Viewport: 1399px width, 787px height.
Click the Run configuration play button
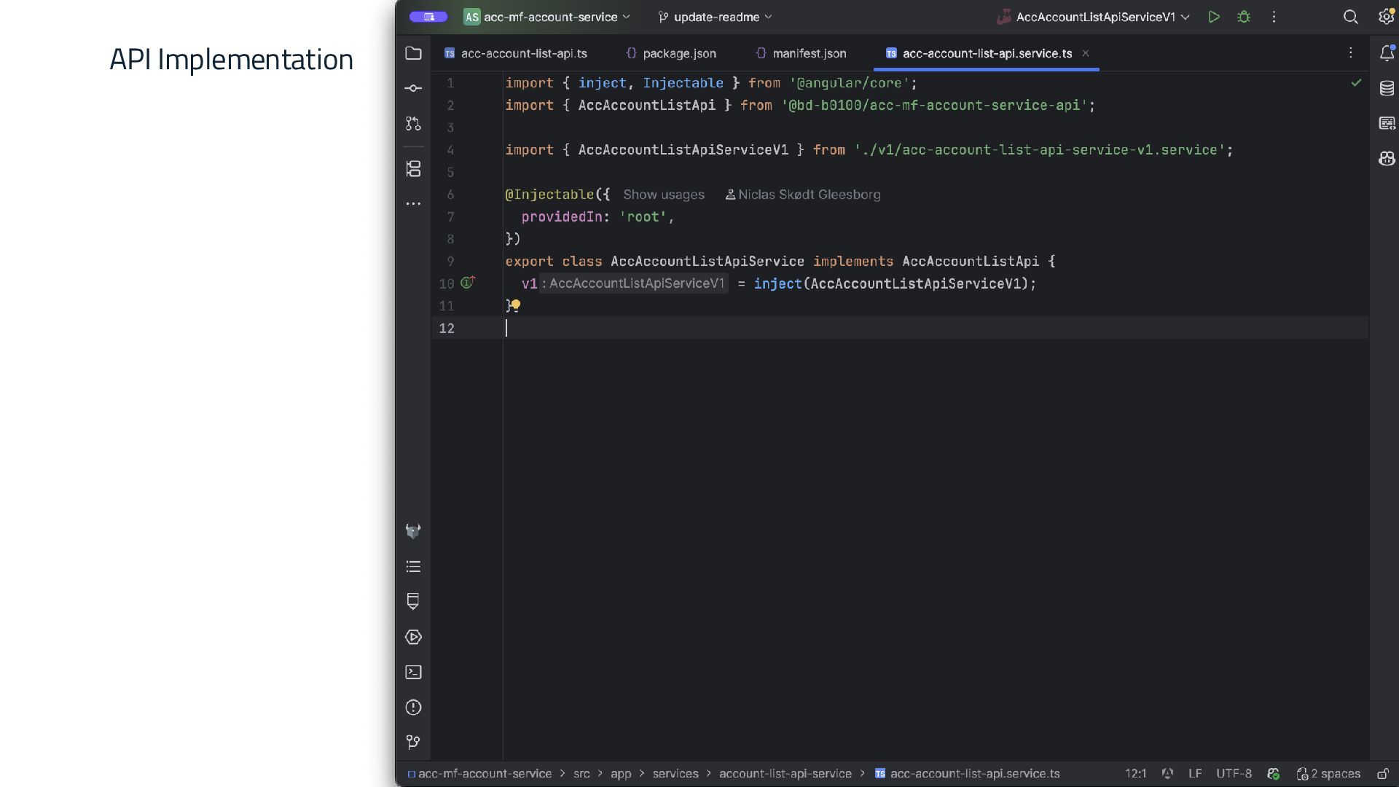[x=1214, y=17]
